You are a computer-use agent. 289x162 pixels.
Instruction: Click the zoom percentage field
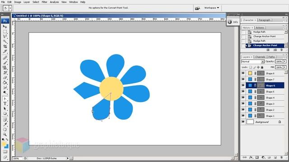point(17,158)
